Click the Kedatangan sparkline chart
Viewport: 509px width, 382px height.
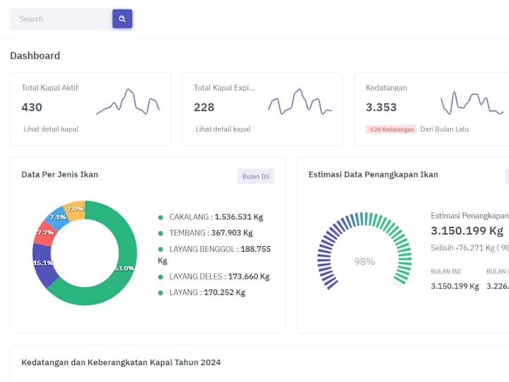[472, 103]
